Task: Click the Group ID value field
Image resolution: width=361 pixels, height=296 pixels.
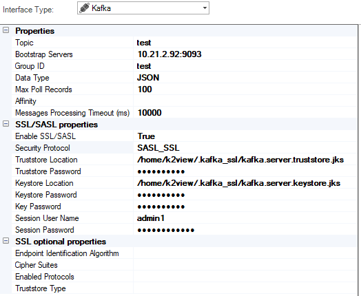Action: (x=245, y=66)
